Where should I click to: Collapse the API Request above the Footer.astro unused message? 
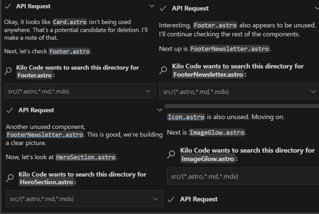tap(316, 8)
